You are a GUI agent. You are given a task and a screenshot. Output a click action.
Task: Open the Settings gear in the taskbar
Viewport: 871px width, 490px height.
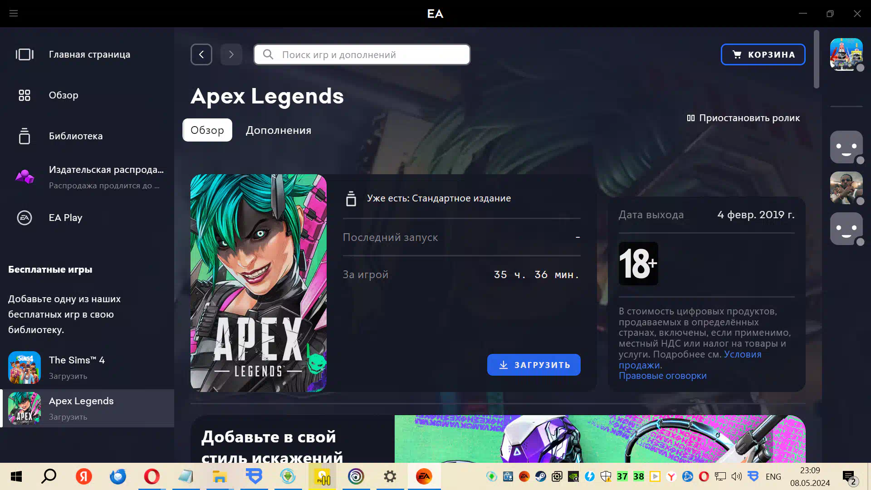click(390, 476)
